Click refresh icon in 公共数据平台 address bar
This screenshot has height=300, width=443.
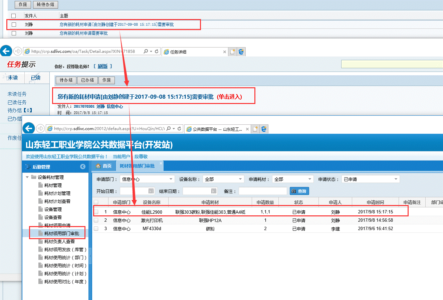coord(179,128)
